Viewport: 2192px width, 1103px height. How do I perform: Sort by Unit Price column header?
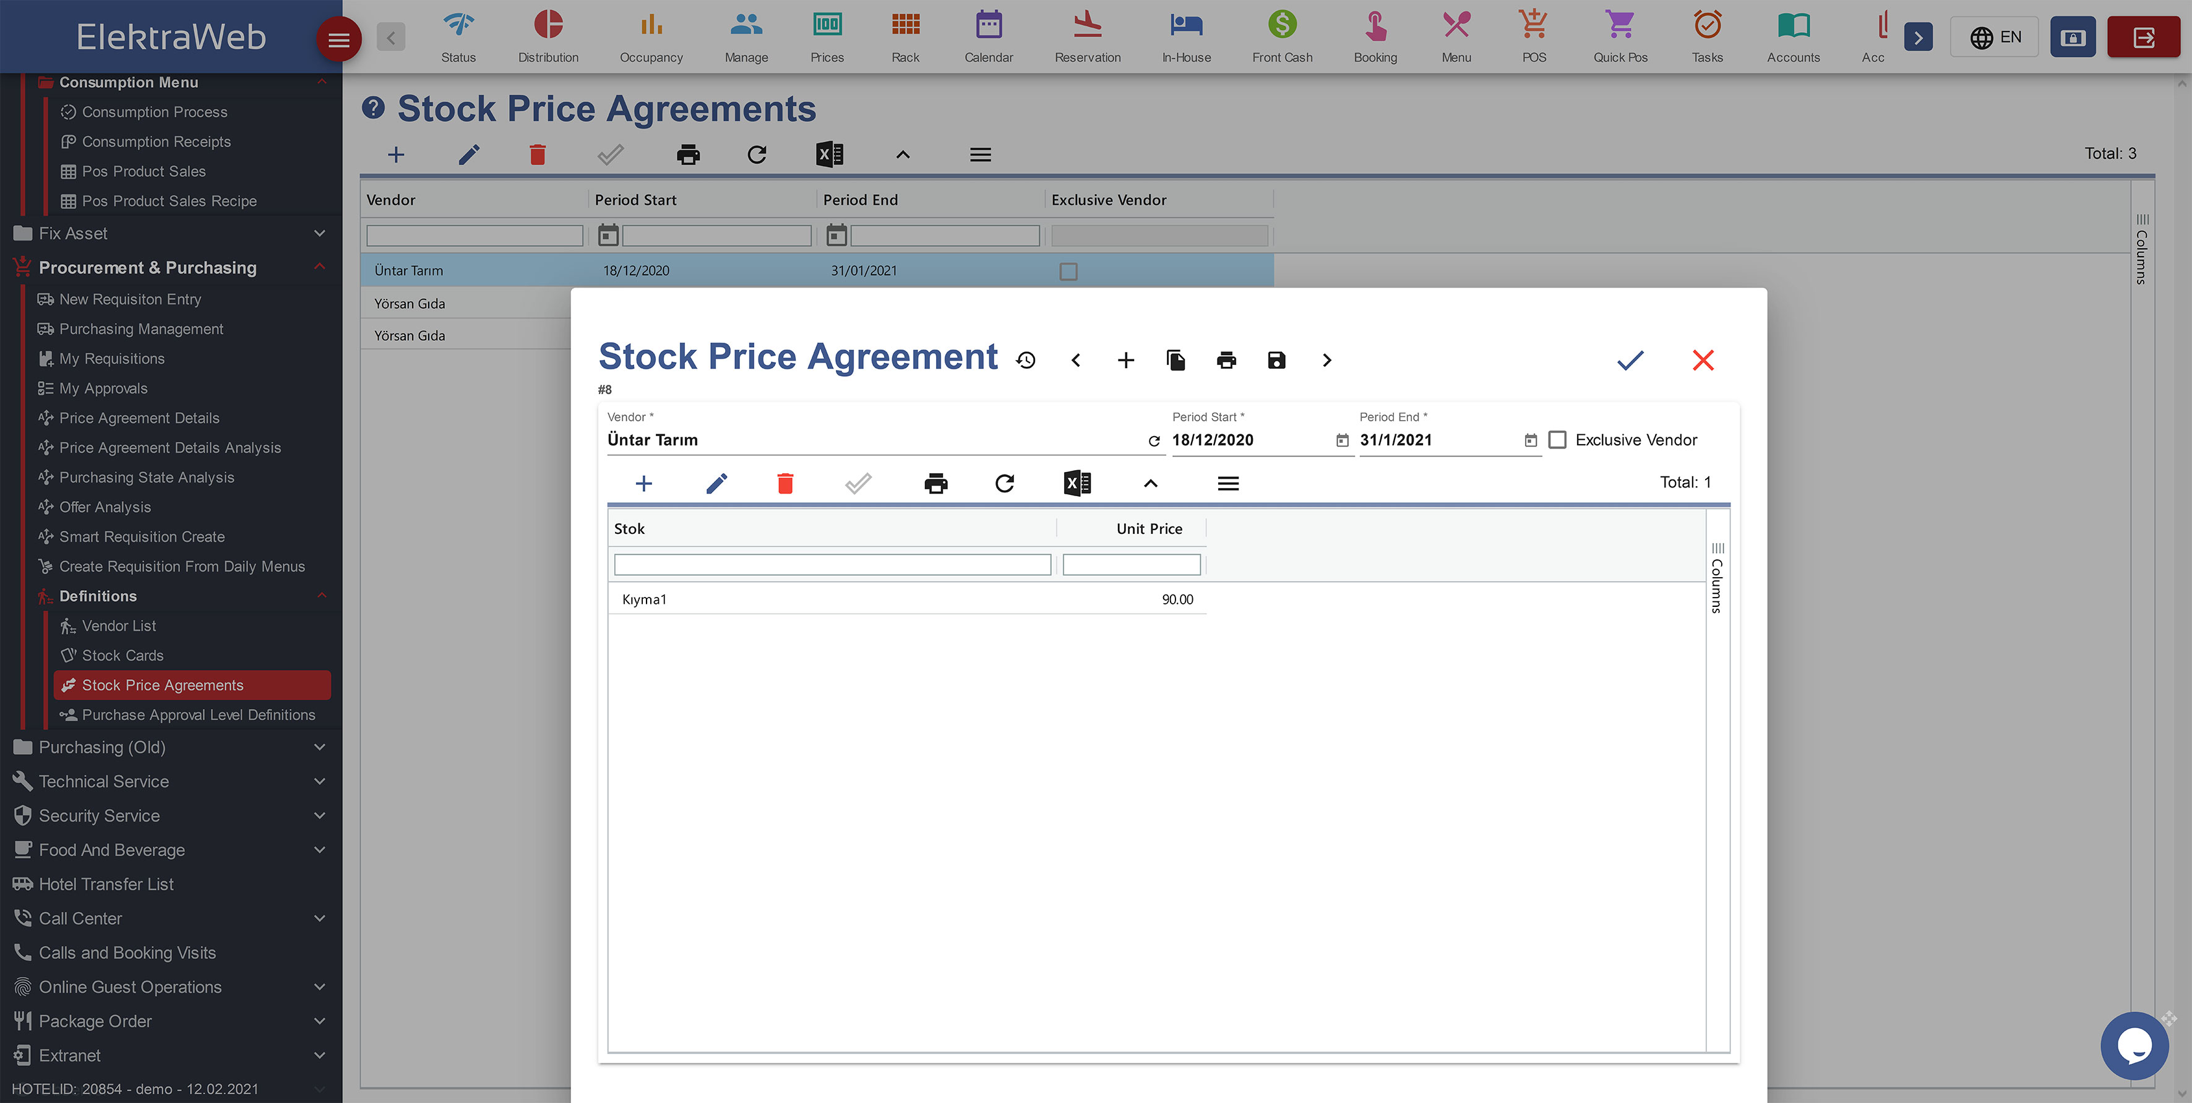(1149, 528)
